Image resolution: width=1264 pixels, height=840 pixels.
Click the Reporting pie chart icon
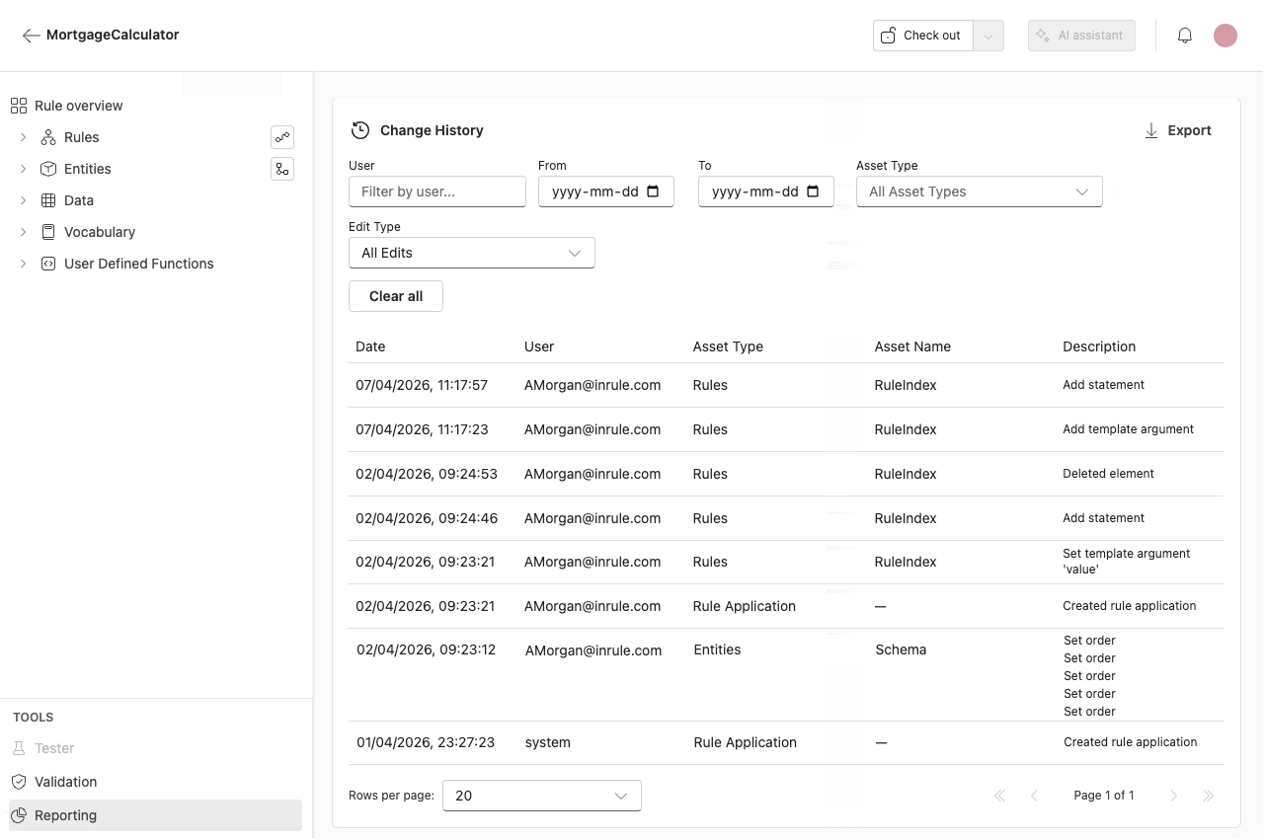click(x=19, y=815)
